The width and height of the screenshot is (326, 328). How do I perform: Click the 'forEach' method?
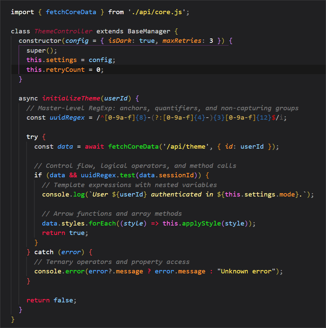click(x=102, y=223)
